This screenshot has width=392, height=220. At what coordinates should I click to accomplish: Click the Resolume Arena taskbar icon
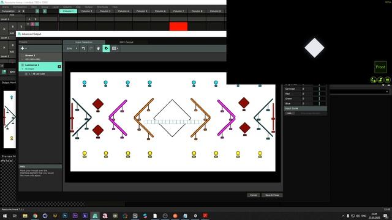tap(95, 216)
